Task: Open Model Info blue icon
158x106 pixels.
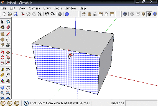Action: pyautogui.click(x=67, y=14)
